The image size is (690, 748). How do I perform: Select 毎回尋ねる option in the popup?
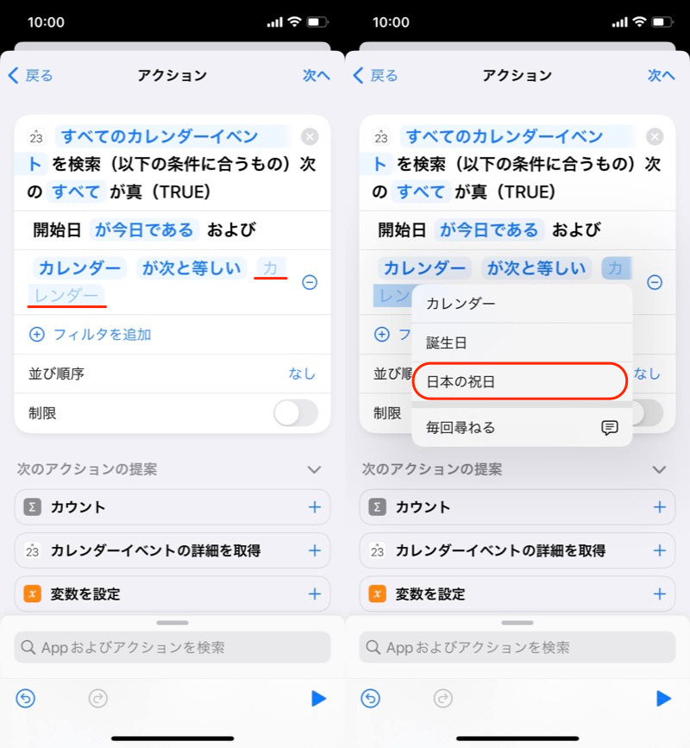pyautogui.click(x=522, y=427)
